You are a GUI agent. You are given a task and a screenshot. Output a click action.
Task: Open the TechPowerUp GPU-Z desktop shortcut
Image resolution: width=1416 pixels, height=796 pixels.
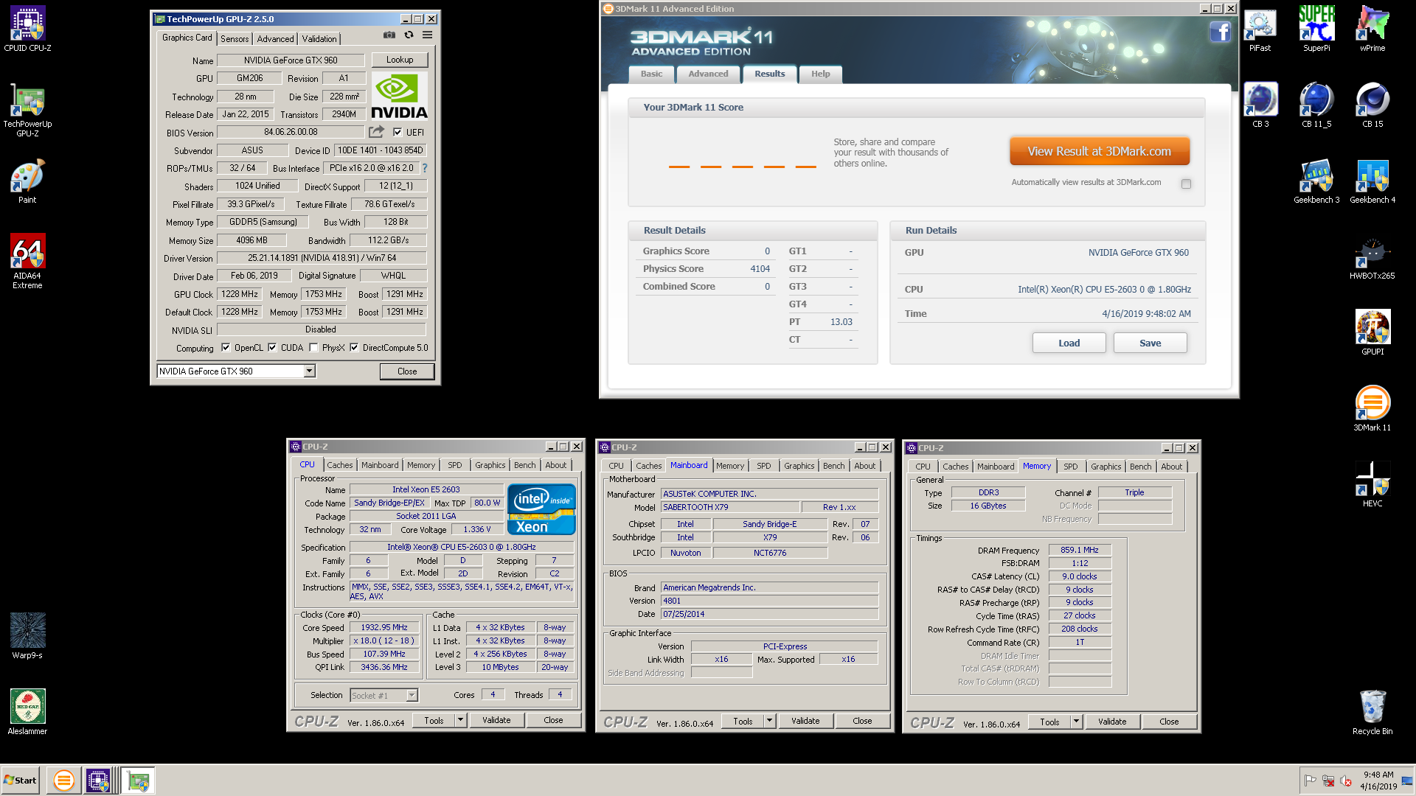pos(27,109)
